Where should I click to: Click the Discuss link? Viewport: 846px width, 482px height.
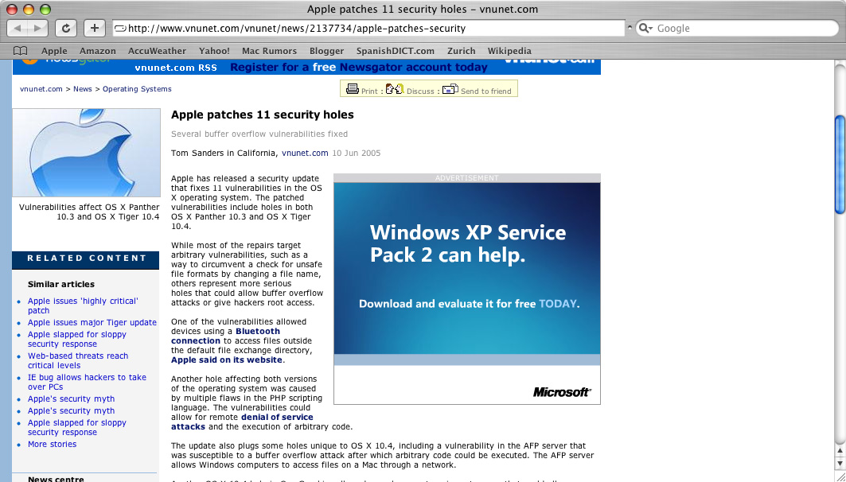420,91
